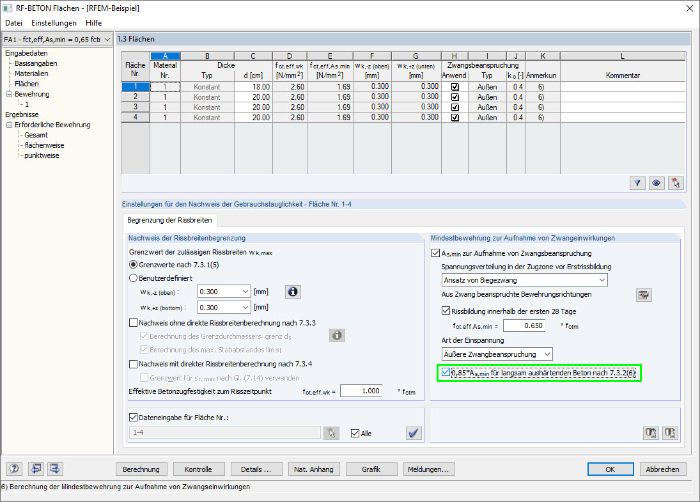Enable Nachweis mit direkter Rissbreitenberechnung nach 7.3.4
This screenshot has height=502, width=700.
134,364
